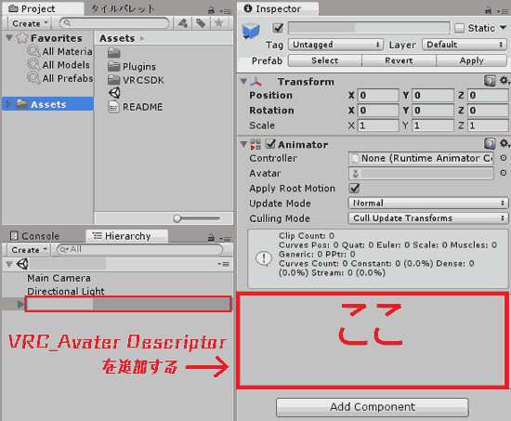Expand the Assets folder tree

coord(8,104)
